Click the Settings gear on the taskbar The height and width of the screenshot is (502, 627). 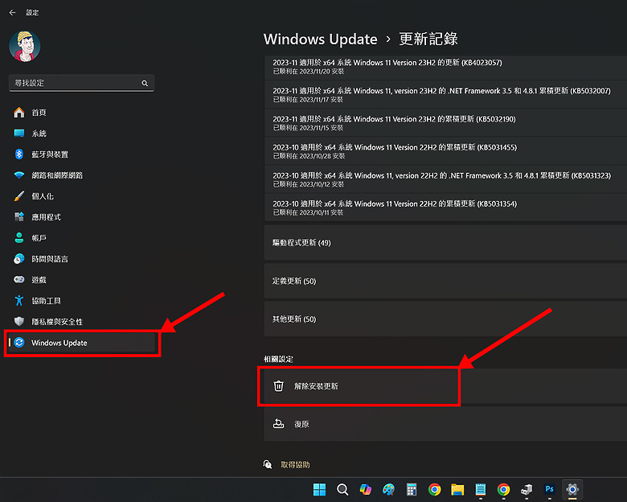coord(572,489)
